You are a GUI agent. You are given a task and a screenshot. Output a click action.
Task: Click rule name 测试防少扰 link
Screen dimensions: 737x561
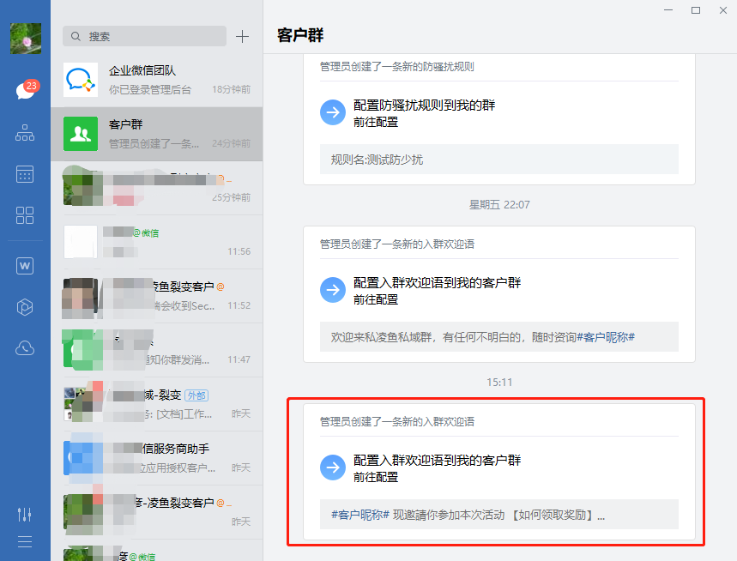tap(395, 160)
